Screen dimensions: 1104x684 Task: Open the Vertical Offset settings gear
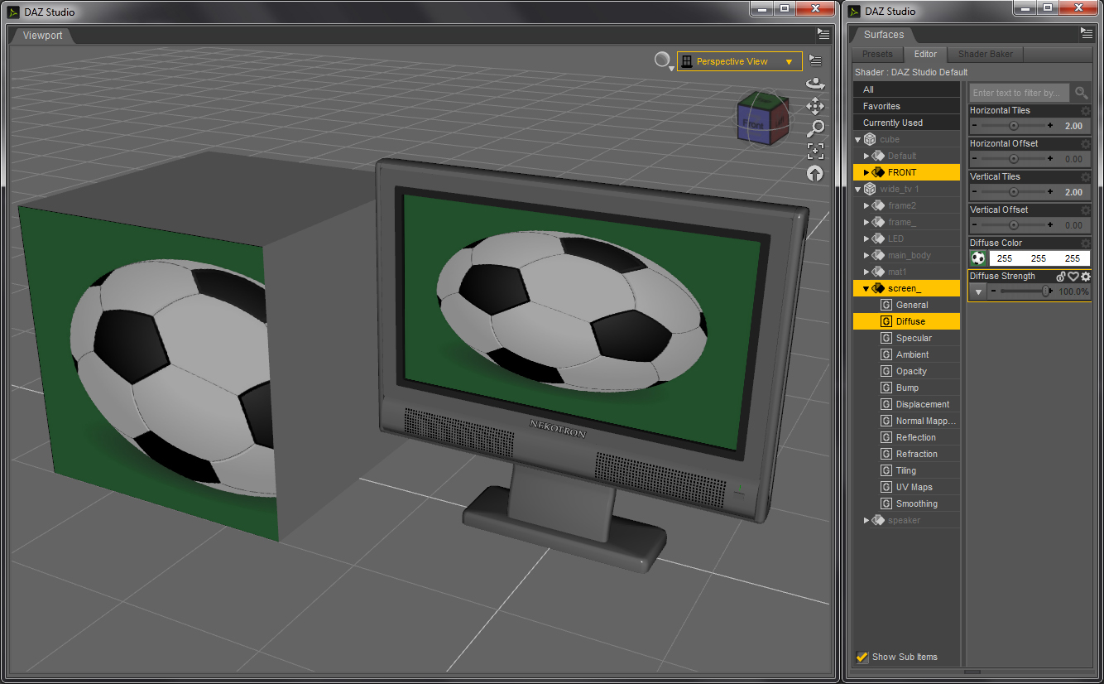[x=1085, y=210]
